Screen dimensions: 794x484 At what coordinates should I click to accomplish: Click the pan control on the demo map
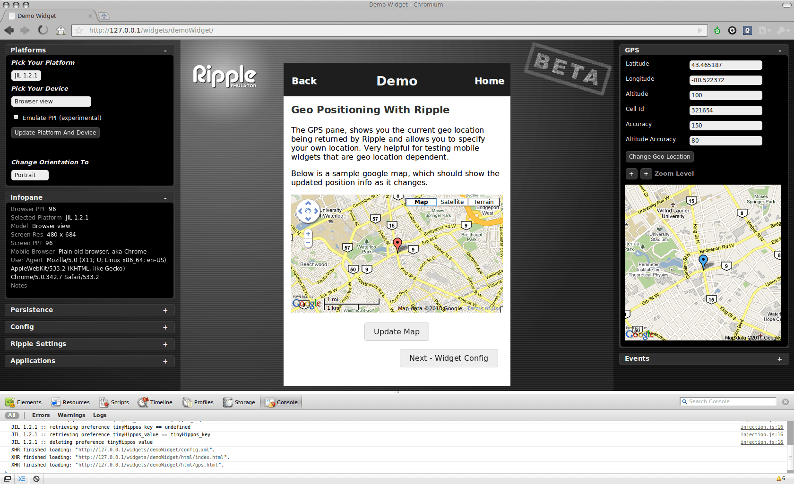coord(308,211)
